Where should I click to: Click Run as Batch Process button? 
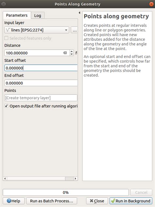[52, 201]
